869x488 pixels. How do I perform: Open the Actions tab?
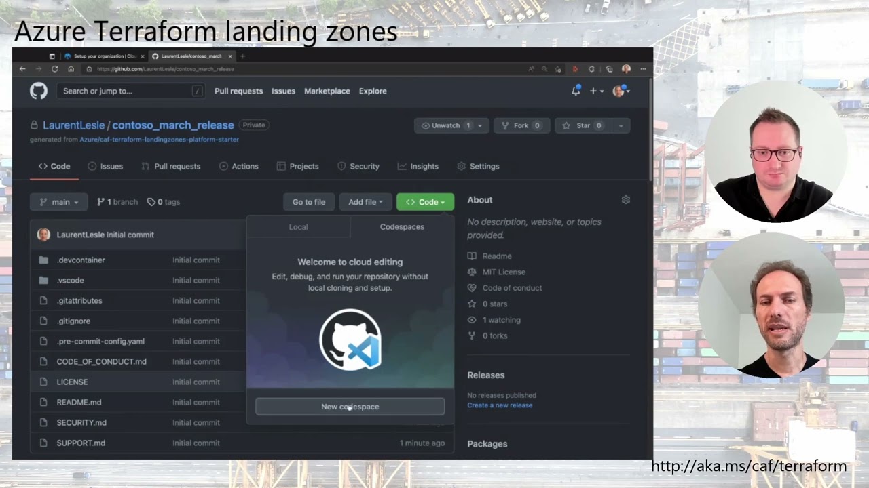click(239, 166)
